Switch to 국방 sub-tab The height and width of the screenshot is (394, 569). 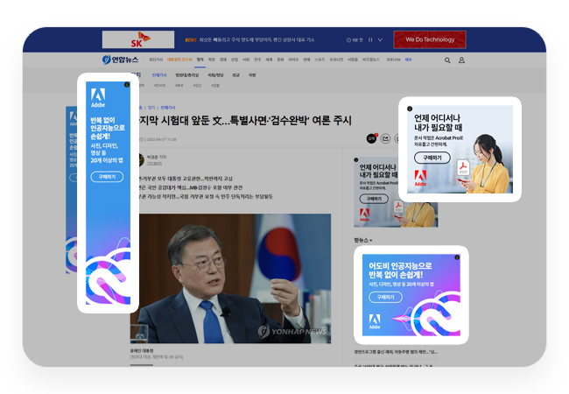(252, 75)
